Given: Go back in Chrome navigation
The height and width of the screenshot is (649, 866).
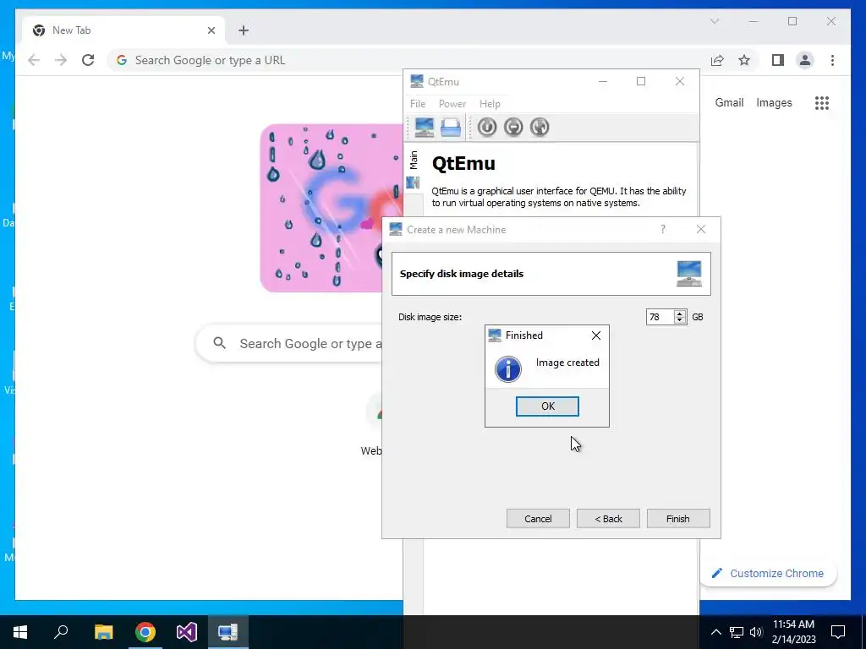Looking at the screenshot, I should (34, 60).
